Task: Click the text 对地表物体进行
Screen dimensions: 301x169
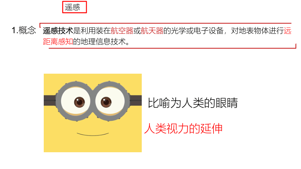Action: [257, 31]
